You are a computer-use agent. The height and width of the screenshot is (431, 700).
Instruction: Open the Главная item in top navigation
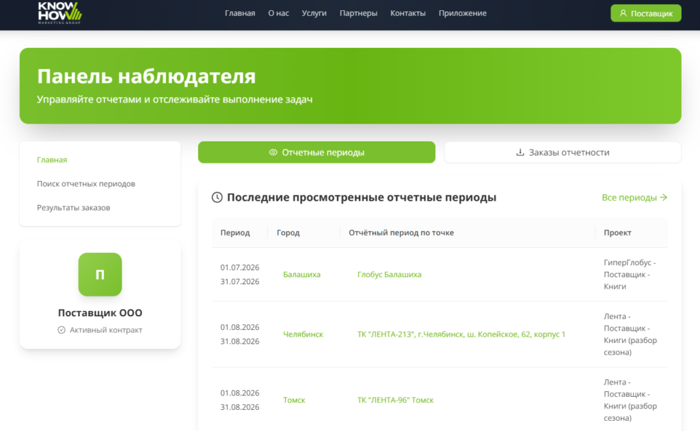tap(240, 14)
